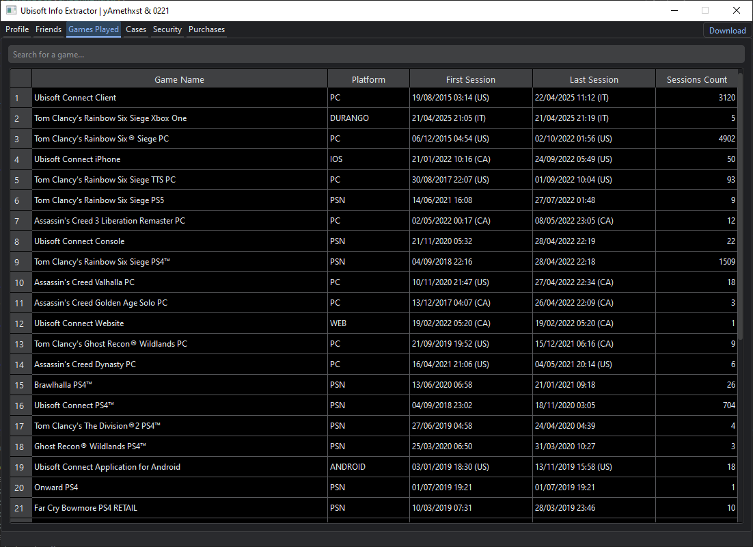Click Ghost Recon® Wildlands PS4™ cell
Image resolution: width=753 pixels, height=547 pixels.
180,446
